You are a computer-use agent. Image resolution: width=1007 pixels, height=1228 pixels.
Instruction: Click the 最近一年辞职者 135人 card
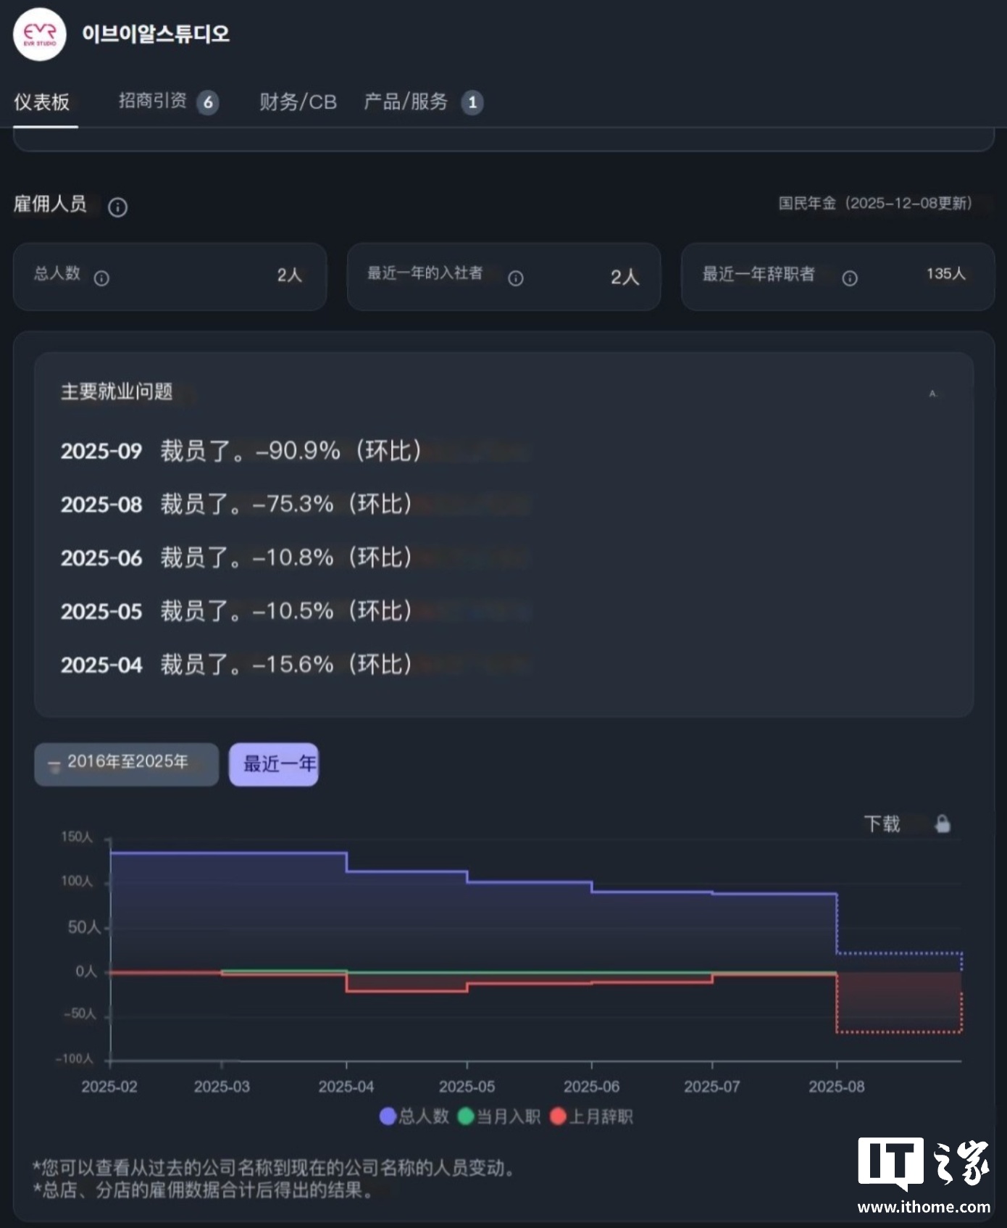point(837,277)
